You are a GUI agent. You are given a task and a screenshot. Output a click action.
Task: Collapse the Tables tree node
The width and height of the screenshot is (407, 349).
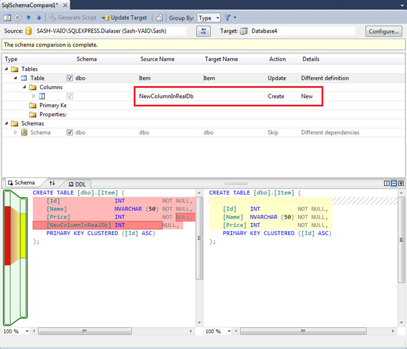(x=7, y=69)
